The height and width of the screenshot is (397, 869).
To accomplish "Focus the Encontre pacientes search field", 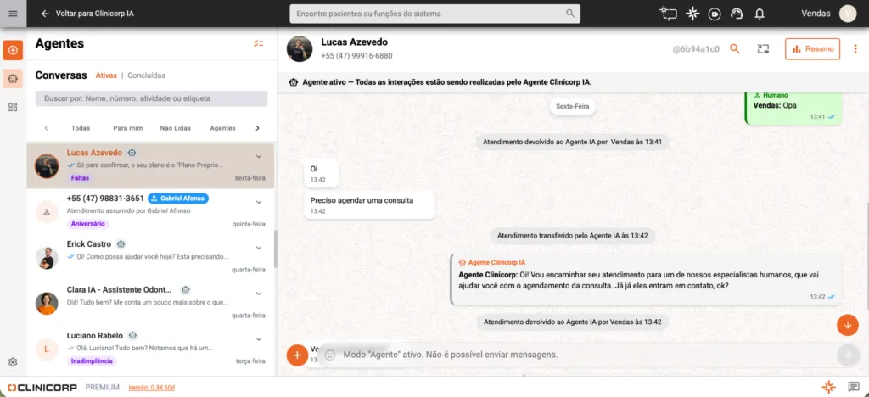I will click(x=434, y=14).
